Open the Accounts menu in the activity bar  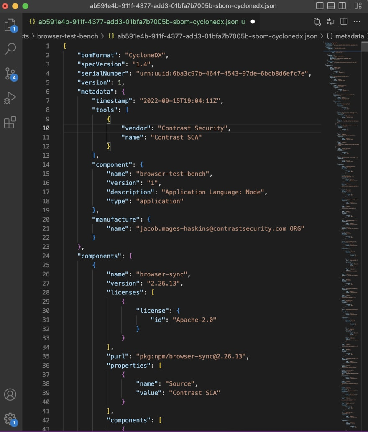[10, 394]
